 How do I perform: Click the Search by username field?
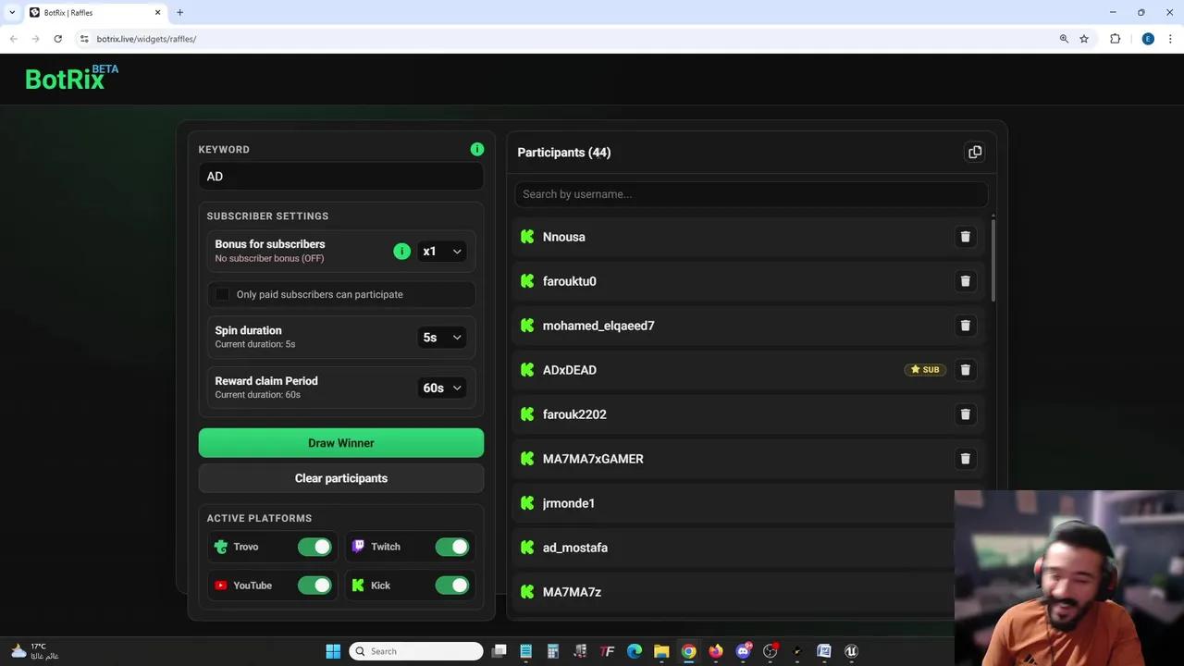pos(751,194)
